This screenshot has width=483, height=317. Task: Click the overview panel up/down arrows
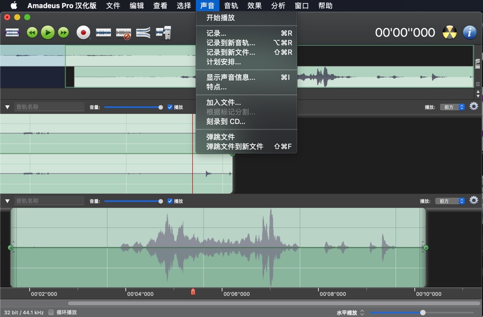478,94
